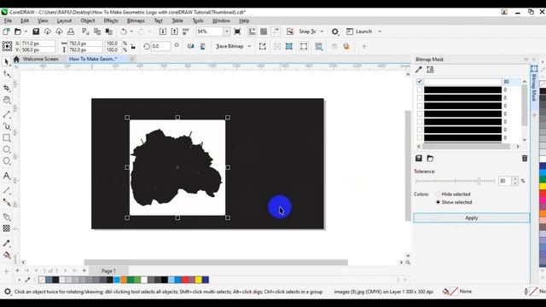
Task: Select the Page 1 tab
Action: point(108,270)
